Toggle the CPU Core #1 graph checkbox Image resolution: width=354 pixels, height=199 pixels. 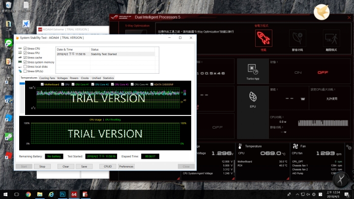tap(73, 85)
